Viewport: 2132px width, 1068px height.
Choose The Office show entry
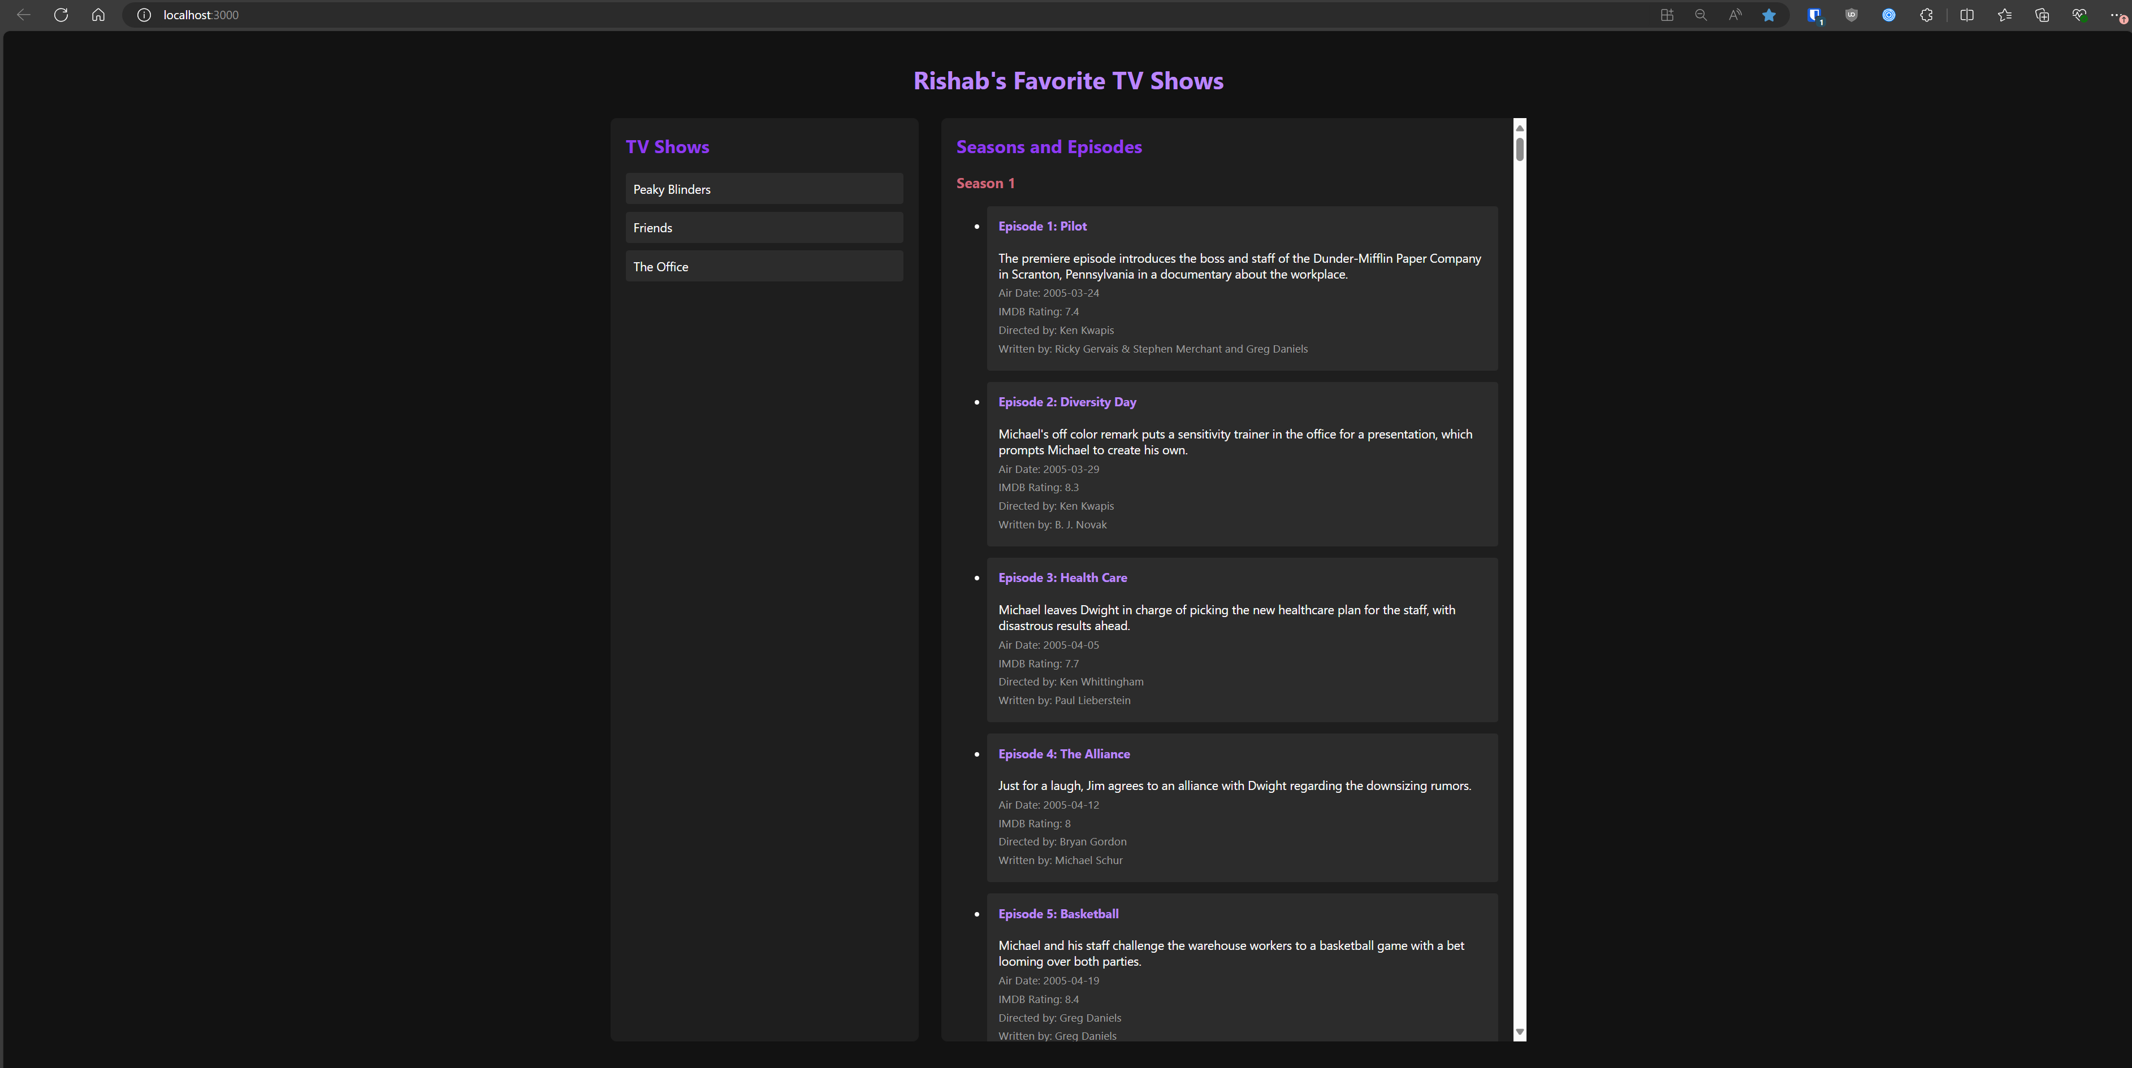click(x=763, y=266)
